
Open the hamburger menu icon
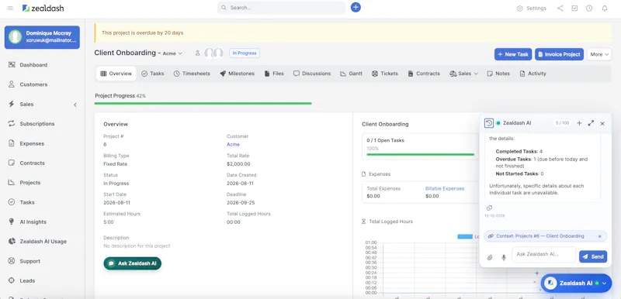pos(10,8)
